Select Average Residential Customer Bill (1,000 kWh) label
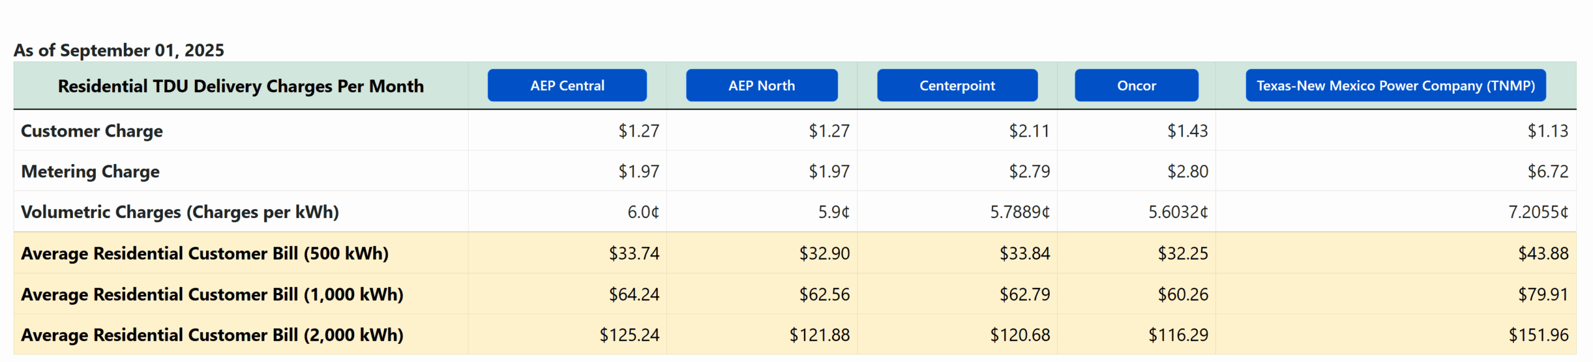1593x362 pixels. coord(212,294)
